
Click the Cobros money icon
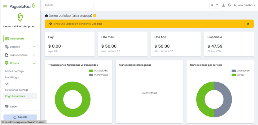7,63
